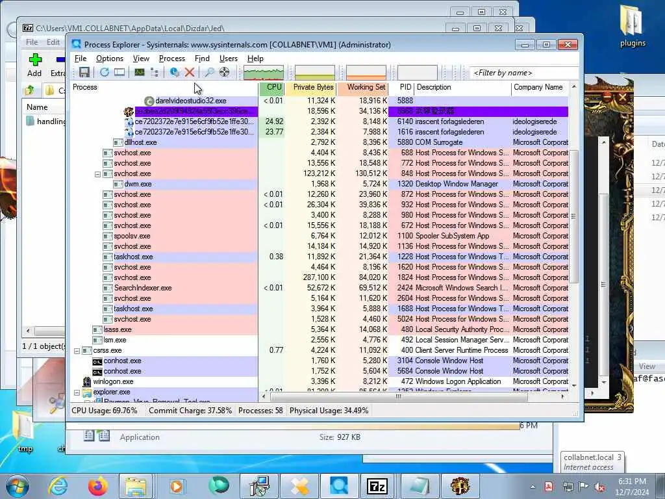
Task: Switch to the 7-Zip taskbar button
Action: click(x=377, y=486)
